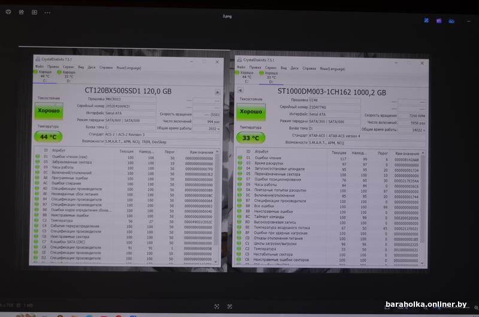The height and width of the screenshot is (317, 479).
Task: Click the 3.png file name in the viewer title
Action: click(x=227, y=16)
